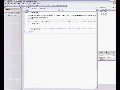Click the Timer1.Stop() code line
Viewport: 120px width, 90px height.
point(35,30)
